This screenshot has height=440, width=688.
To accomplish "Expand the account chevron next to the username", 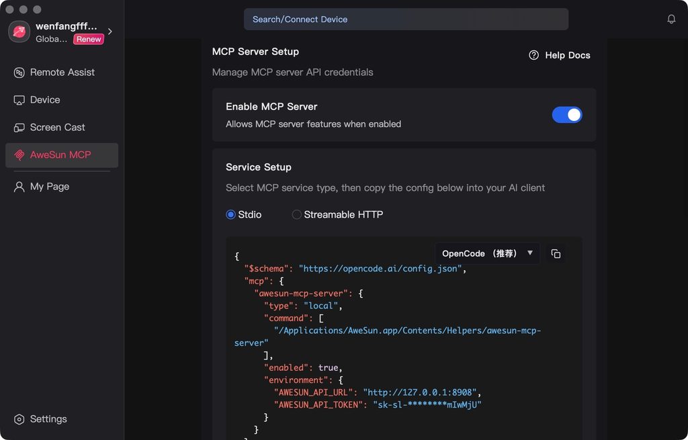I will (110, 32).
